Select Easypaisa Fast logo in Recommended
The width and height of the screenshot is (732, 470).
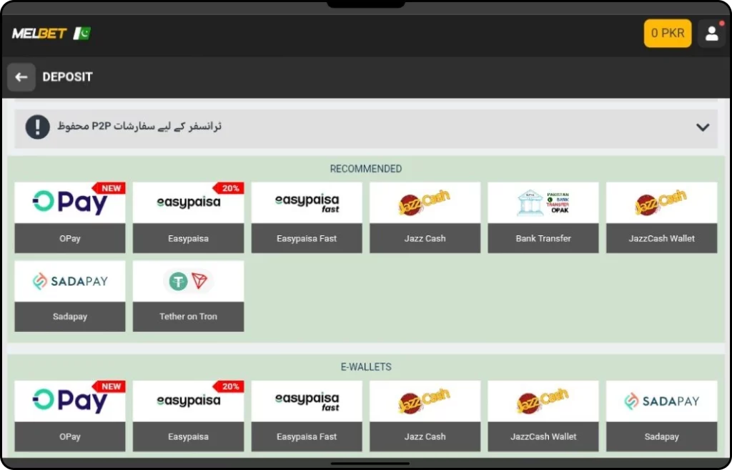[307, 202]
